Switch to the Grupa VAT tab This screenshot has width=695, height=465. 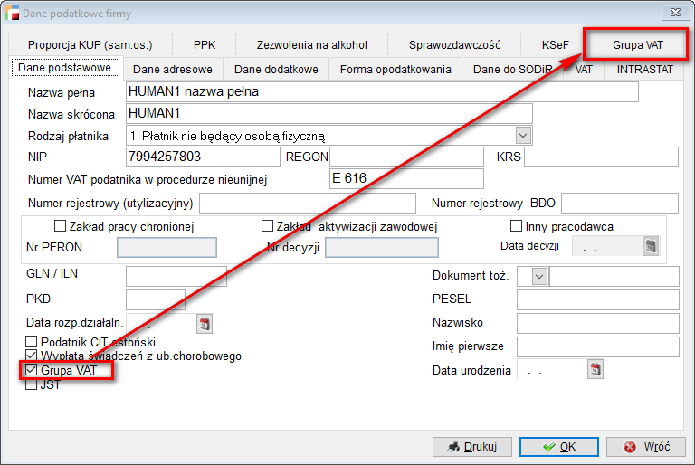point(637,44)
